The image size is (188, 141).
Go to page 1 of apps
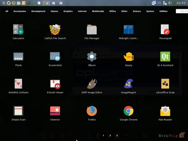103,136
